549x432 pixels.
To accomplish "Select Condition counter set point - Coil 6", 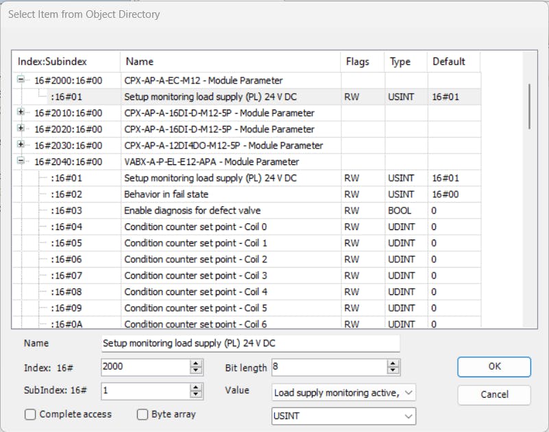I will pyautogui.click(x=247, y=323).
